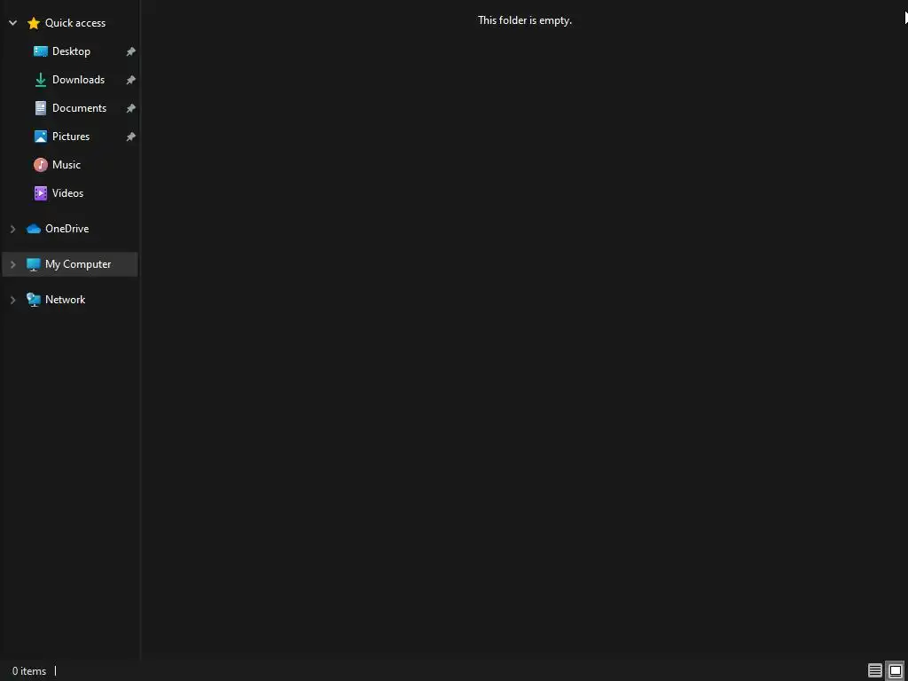This screenshot has width=908, height=681.
Task: Collapse the Quick access tree node
Action: [12, 23]
